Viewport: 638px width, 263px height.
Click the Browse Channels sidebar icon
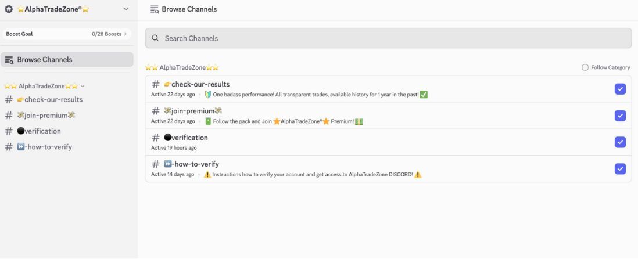coord(9,60)
